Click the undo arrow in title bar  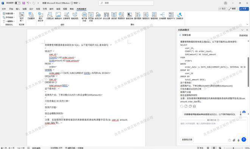coord(28,3)
